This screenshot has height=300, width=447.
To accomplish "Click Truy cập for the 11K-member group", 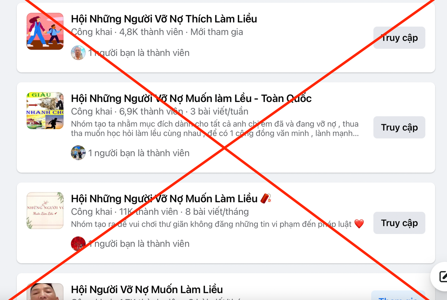I will tap(399, 223).
